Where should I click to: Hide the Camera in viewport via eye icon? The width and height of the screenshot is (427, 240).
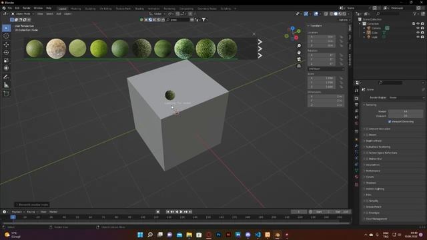pos(418,28)
